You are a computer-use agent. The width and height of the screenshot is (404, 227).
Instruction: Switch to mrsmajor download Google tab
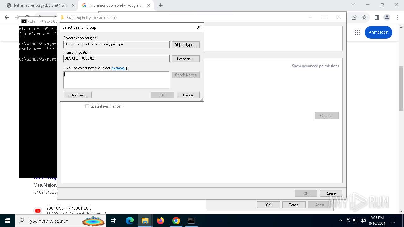point(116,5)
